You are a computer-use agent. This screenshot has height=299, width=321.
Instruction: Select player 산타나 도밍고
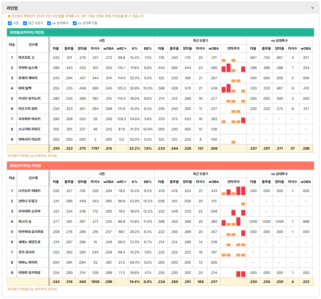click(x=28, y=201)
